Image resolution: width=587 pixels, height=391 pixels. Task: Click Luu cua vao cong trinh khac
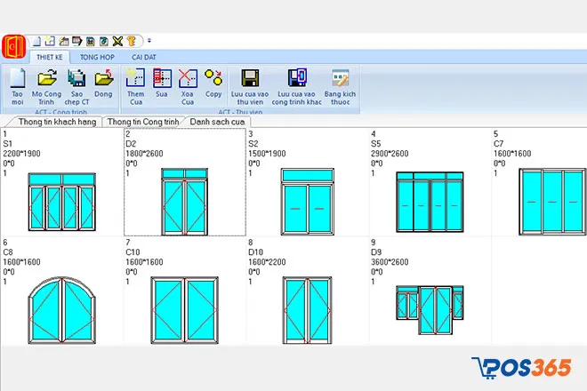point(296,78)
